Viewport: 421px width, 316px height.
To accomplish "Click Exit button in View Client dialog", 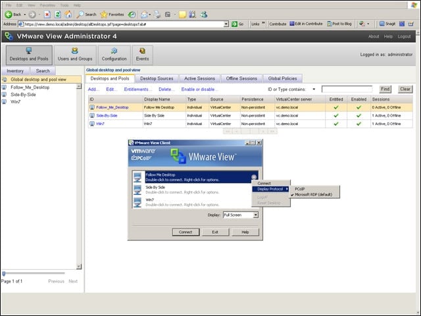I will click(215, 232).
